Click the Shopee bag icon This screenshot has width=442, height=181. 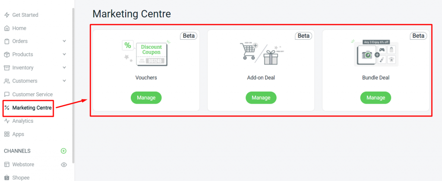click(x=7, y=178)
